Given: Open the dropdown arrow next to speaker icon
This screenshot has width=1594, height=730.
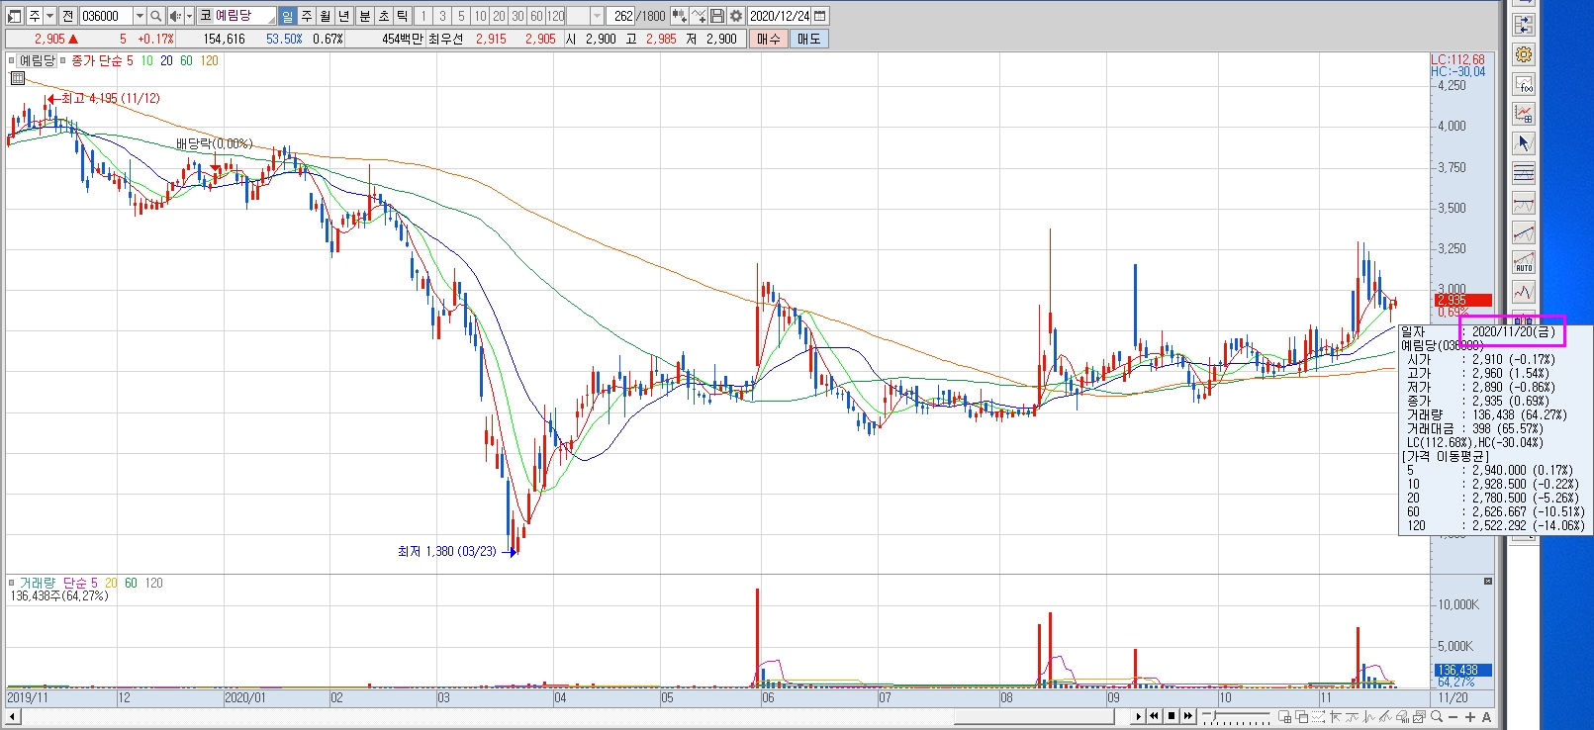Looking at the screenshot, I should click(189, 16).
